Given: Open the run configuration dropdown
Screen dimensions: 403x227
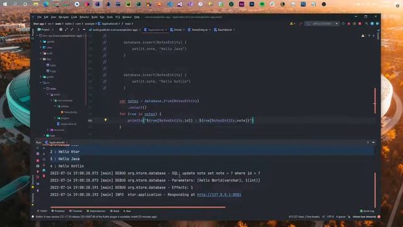Looking at the screenshot, I should (322, 24).
